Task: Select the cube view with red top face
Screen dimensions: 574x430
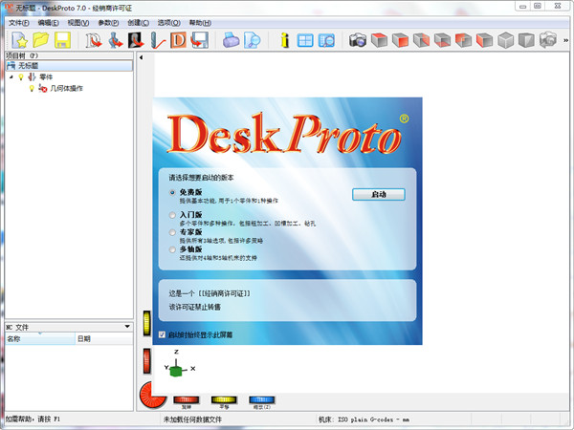Action: (x=379, y=40)
